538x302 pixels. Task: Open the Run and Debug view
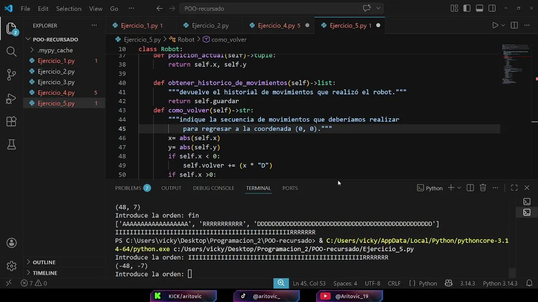pos(11,99)
